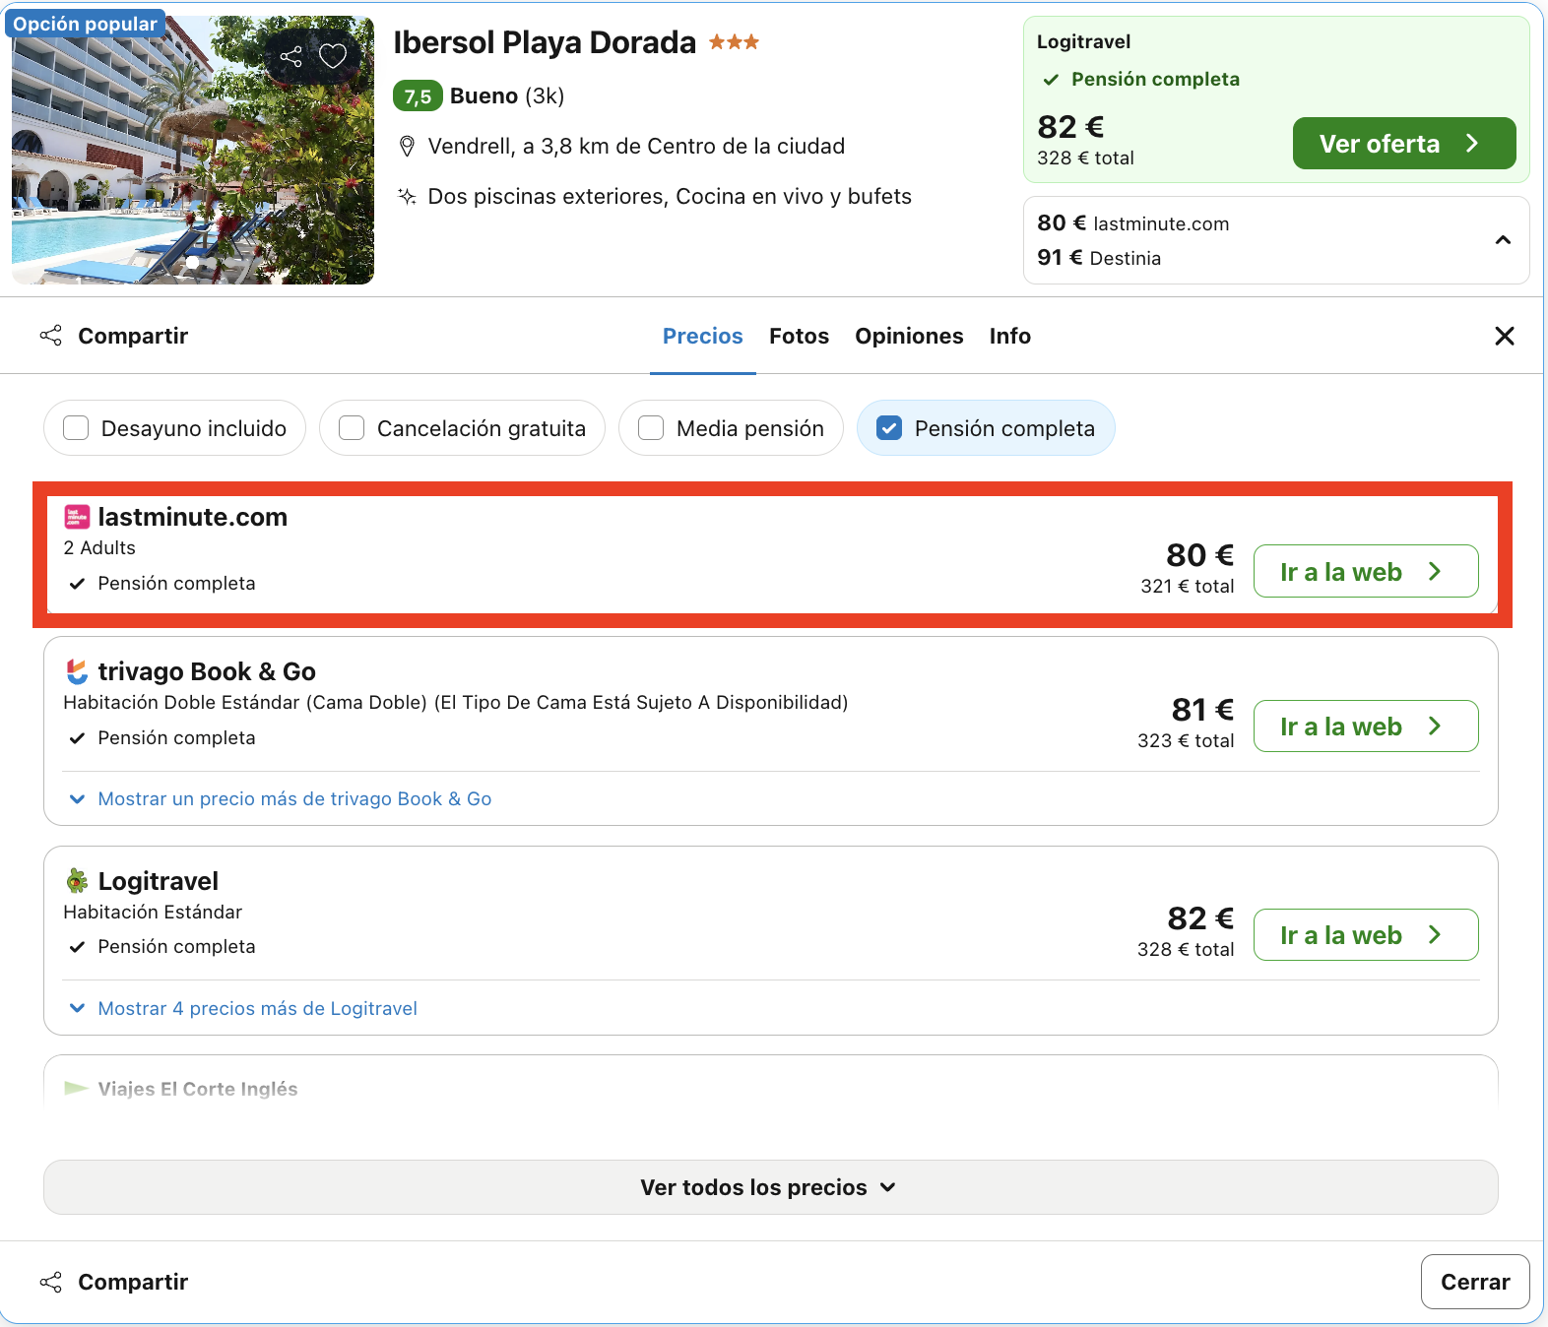The image size is (1548, 1327).
Task: Click the 91 € Destinia price
Action: coord(1099,258)
